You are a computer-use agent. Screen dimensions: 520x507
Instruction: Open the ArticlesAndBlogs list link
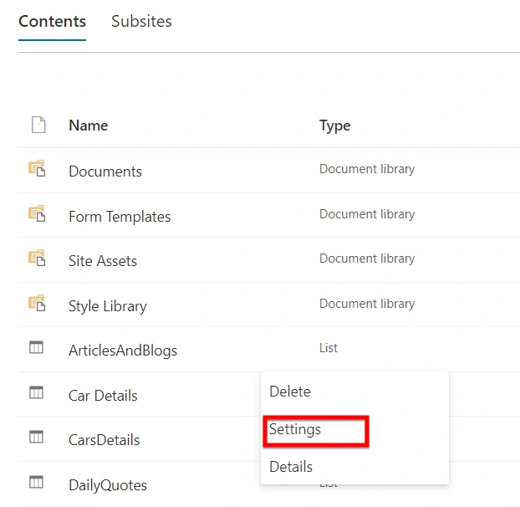coord(123,351)
